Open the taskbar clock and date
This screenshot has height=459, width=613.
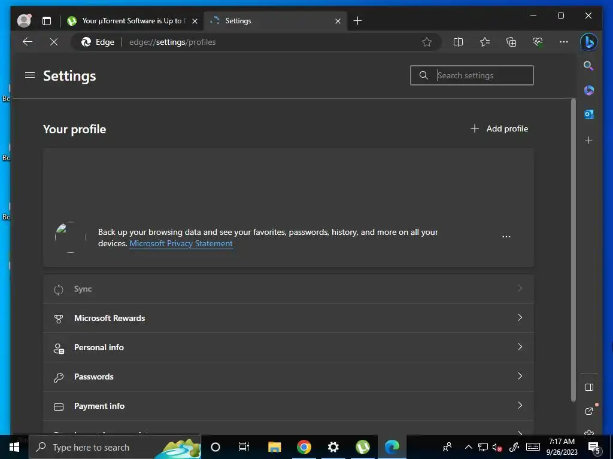(x=562, y=447)
